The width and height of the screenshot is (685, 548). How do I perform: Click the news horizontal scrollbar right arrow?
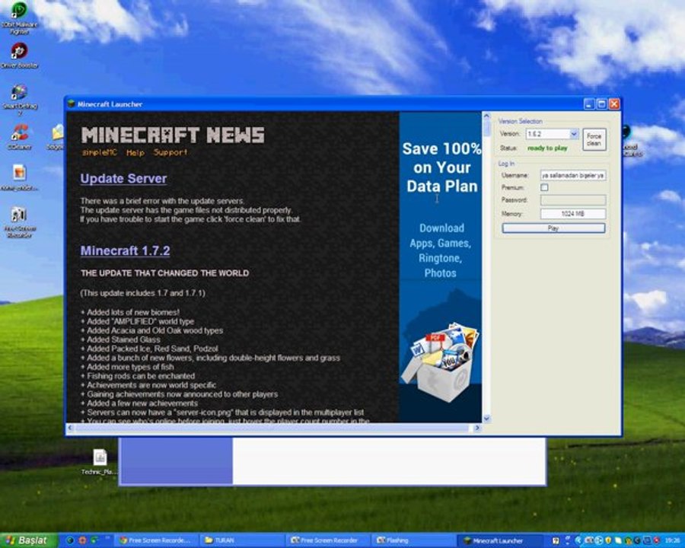click(x=477, y=428)
